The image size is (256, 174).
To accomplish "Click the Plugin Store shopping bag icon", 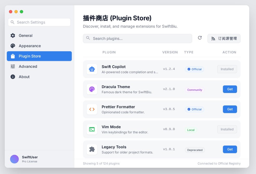I will [13, 56].
